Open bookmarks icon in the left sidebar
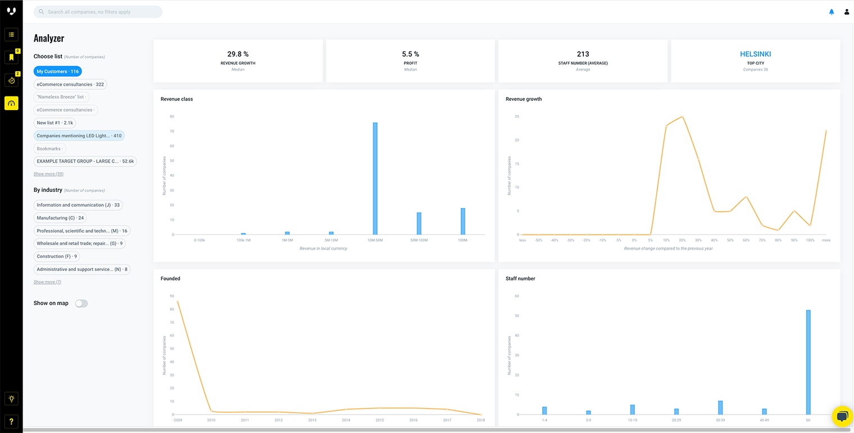The width and height of the screenshot is (854, 433). [11, 57]
